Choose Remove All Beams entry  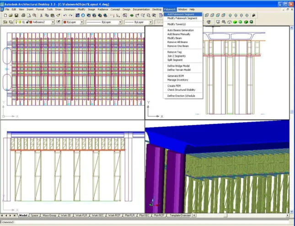click(x=183, y=42)
